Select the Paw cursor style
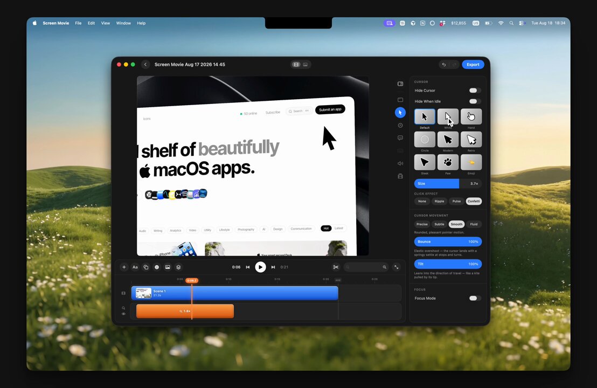Image resolution: width=597 pixels, height=388 pixels. click(x=448, y=162)
